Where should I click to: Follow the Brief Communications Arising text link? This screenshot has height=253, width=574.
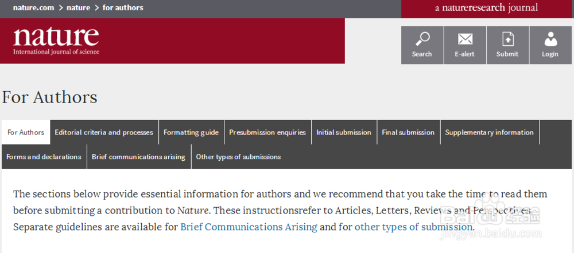(249, 227)
